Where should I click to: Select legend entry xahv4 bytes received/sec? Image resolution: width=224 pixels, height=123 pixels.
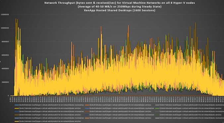(x=190, y=111)
